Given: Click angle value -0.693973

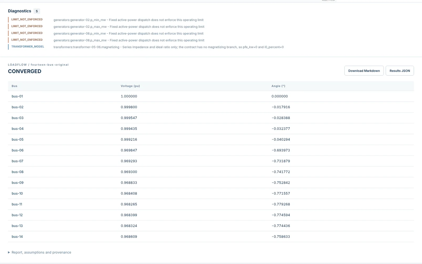Looking at the screenshot, I should (281, 150).
